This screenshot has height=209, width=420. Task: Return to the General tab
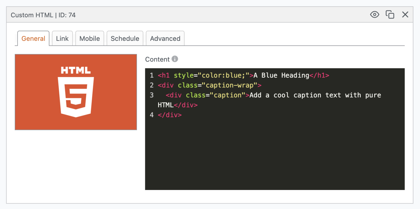click(x=33, y=38)
